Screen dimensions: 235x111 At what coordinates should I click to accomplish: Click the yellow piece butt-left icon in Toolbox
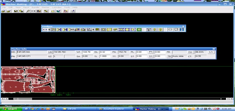[x=59, y=30]
